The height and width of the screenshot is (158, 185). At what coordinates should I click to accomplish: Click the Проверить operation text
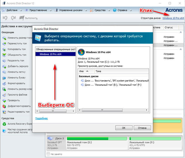point(14,100)
